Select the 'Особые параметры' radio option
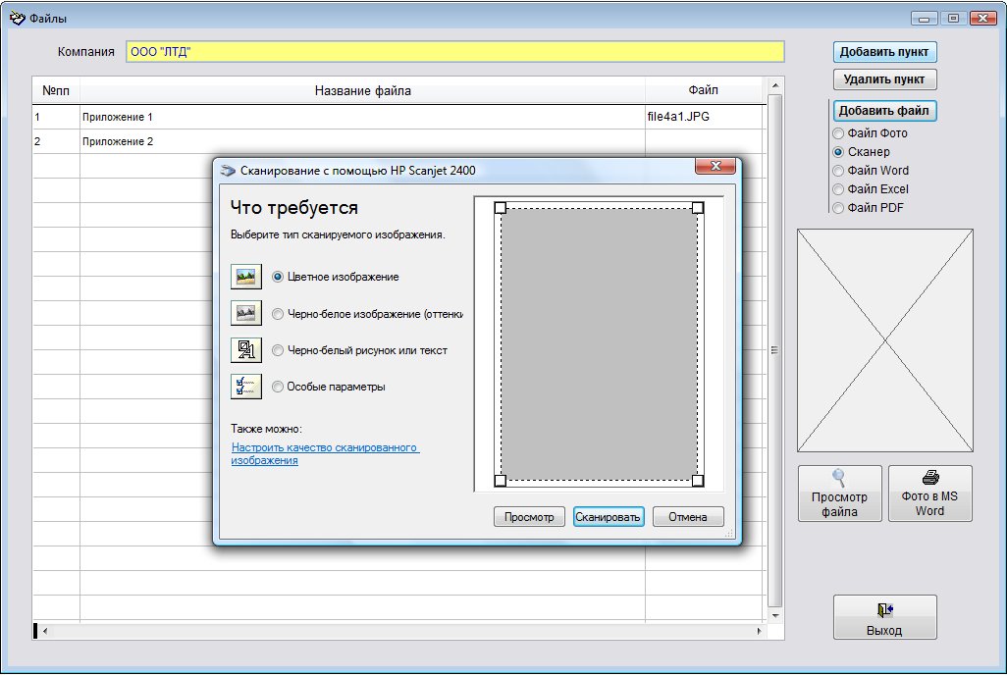The image size is (1007, 676). tap(278, 387)
